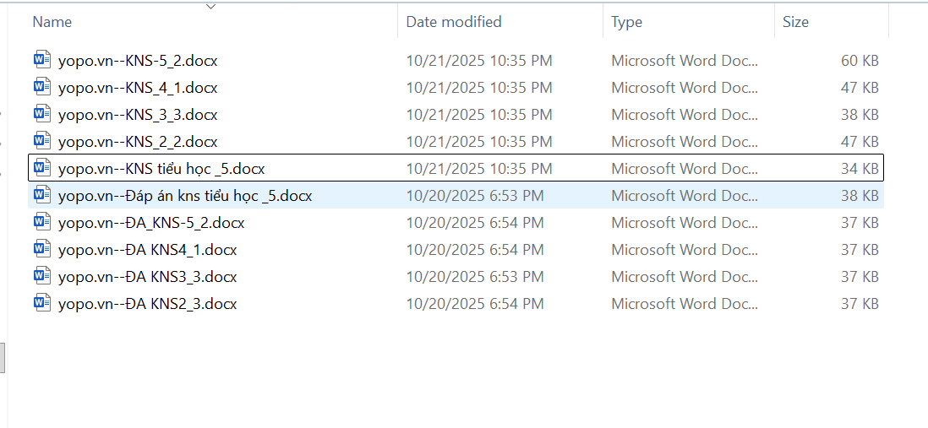
Task: Select file name yopo.vn--ĐA KNS2_3.docx
Action: tap(147, 304)
